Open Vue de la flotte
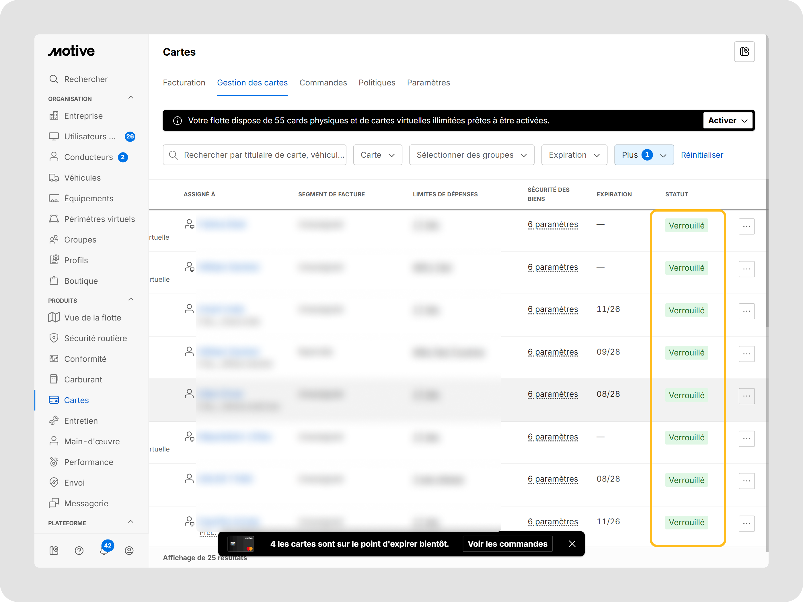The width and height of the screenshot is (803, 602). pyautogui.click(x=85, y=318)
